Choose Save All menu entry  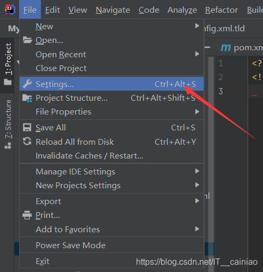click(112, 128)
